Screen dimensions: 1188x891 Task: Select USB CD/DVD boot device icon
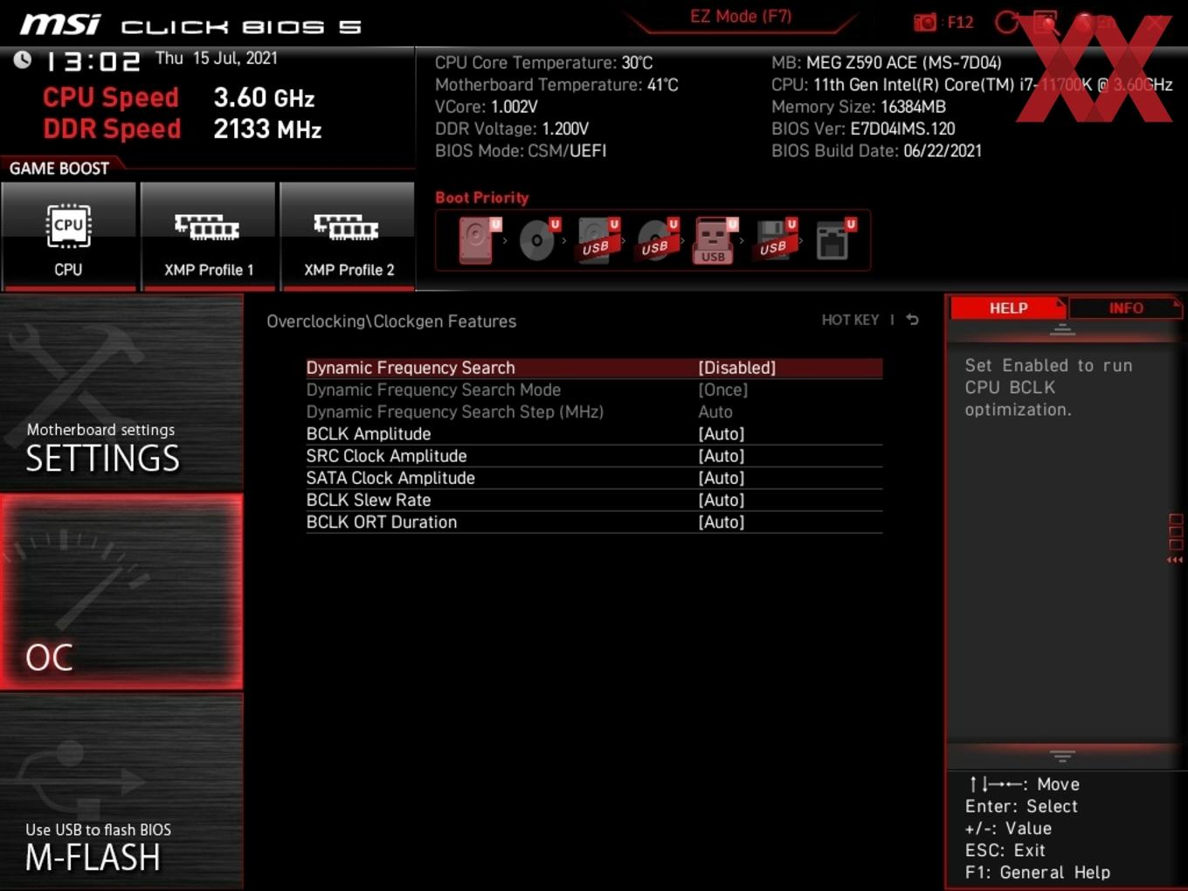(x=655, y=240)
